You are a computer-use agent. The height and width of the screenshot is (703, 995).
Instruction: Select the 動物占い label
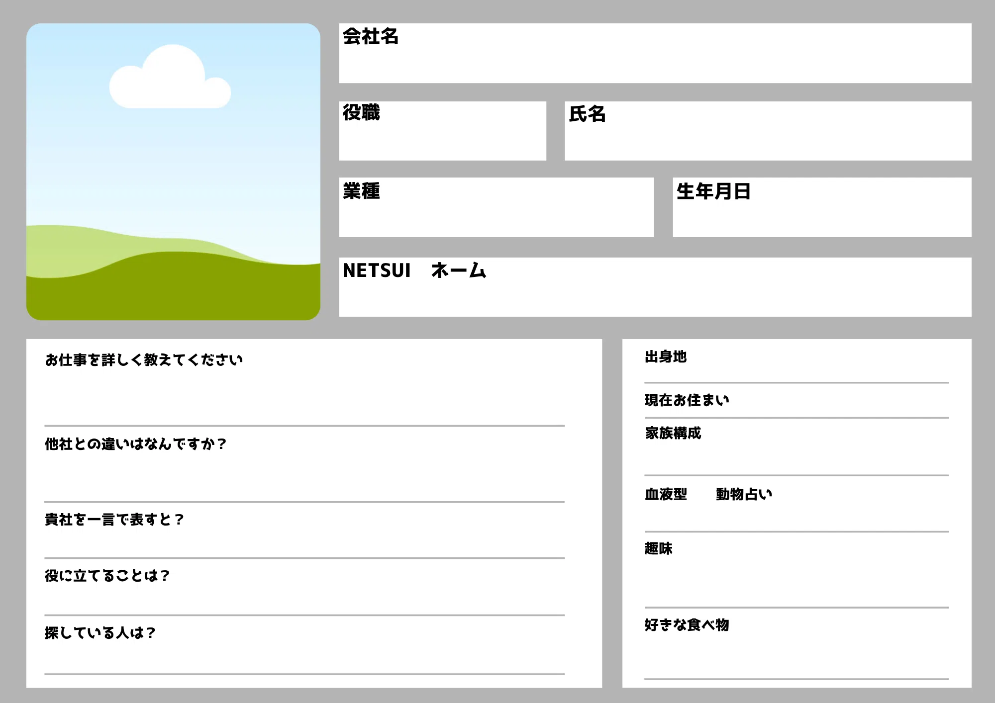tap(744, 494)
